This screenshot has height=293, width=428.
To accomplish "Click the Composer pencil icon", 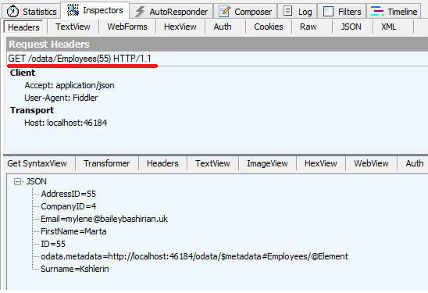I will click(x=224, y=12).
